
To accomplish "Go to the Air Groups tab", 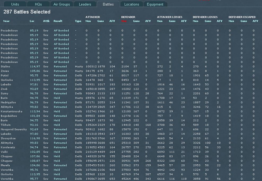I will click(62, 4).
